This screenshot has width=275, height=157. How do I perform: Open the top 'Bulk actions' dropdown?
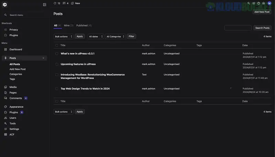[x=64, y=36]
